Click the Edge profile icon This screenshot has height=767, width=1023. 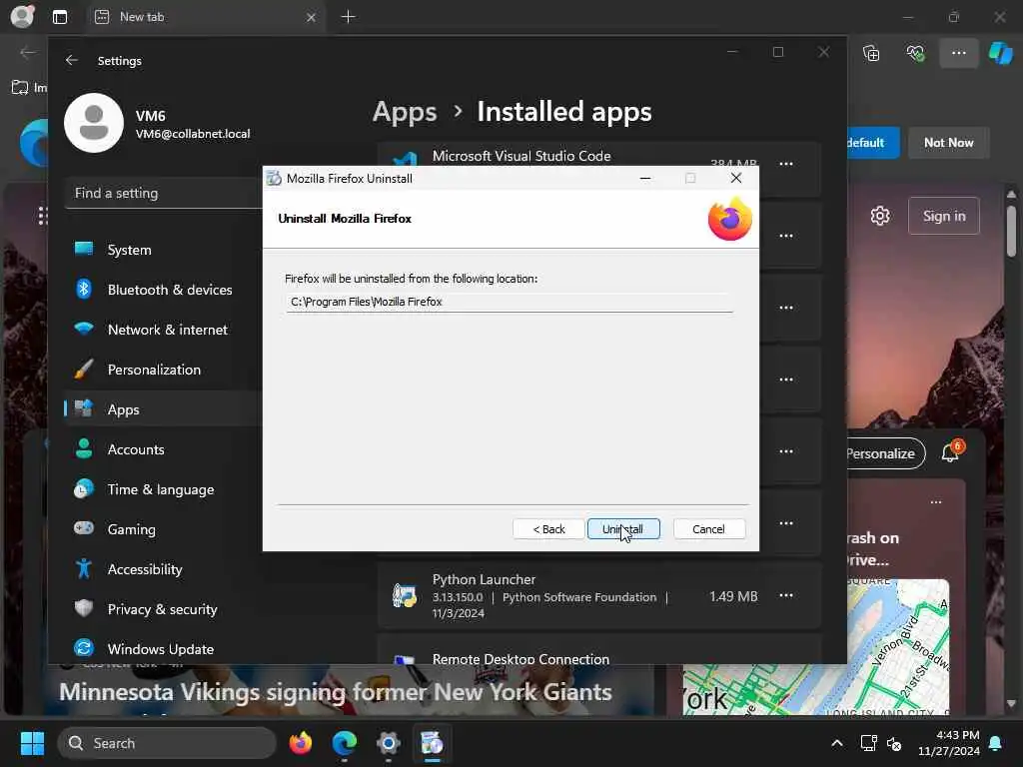point(22,16)
